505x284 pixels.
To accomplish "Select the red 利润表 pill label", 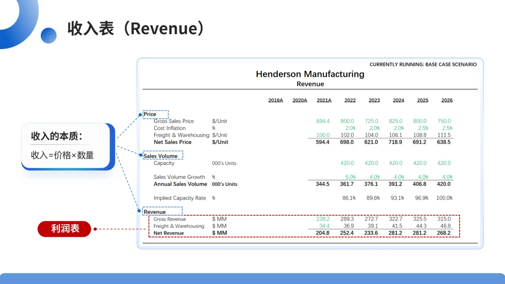I will point(65,229).
